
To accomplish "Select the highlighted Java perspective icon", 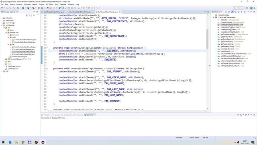I will [251, 8].
